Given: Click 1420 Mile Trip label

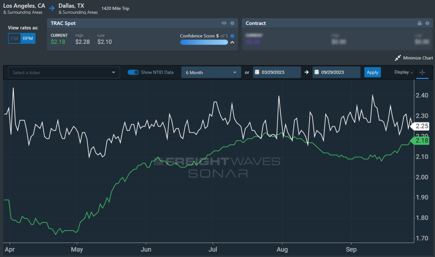Looking at the screenshot, I should (116, 8).
